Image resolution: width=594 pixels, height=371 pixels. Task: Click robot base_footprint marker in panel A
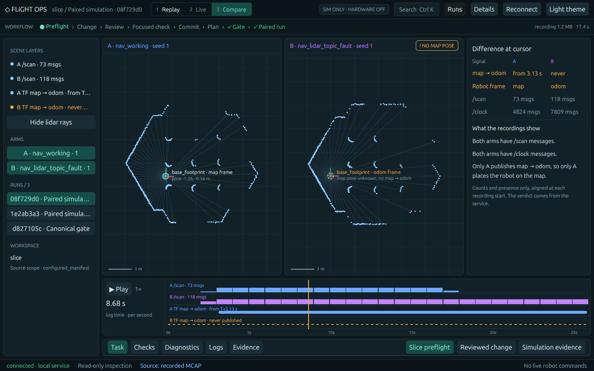(x=166, y=176)
